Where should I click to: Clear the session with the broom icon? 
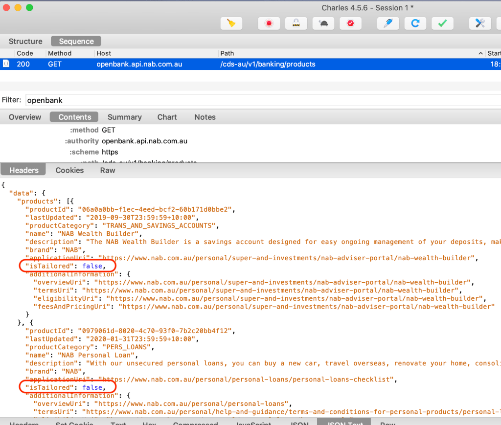tap(231, 23)
